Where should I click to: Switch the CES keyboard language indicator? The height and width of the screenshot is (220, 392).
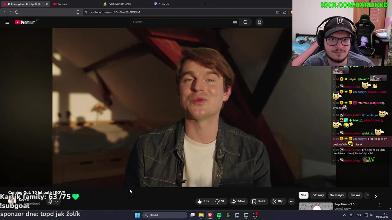tap(359, 215)
